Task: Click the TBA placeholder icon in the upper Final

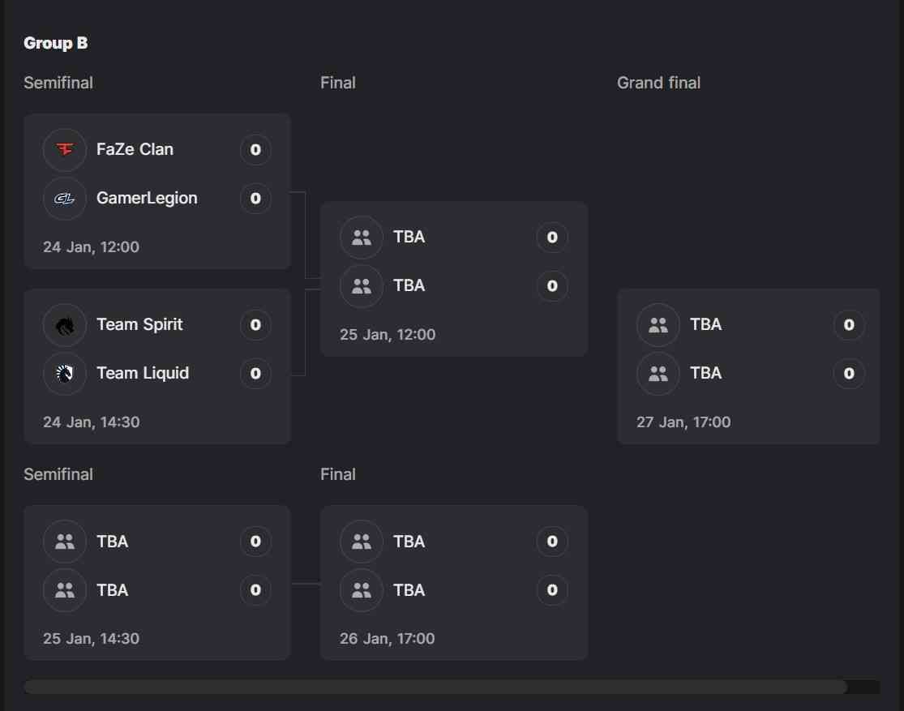Action: 361,237
